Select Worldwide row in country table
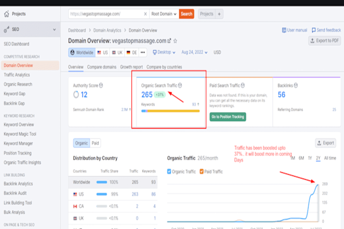The image size is (344, 229). [113, 182]
